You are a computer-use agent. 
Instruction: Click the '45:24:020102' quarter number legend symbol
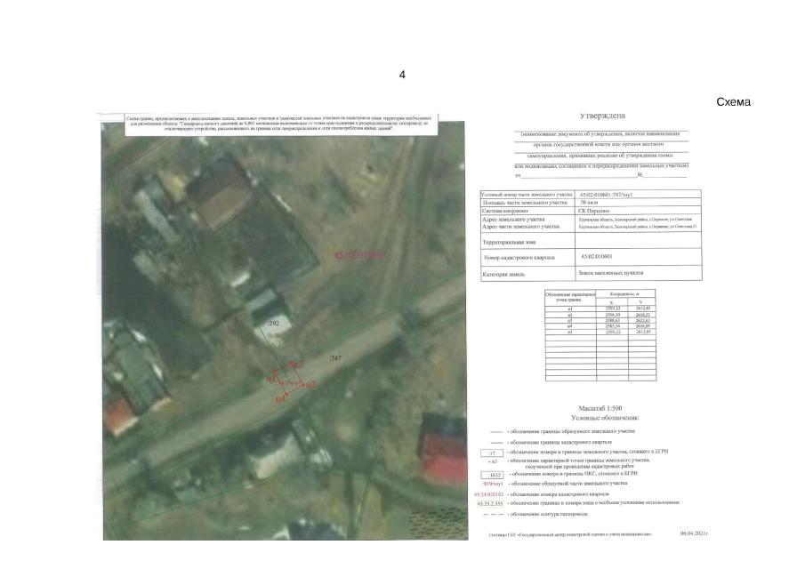[489, 494]
